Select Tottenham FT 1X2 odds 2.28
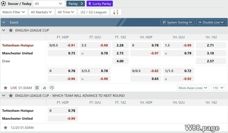Image resolution: width=228 pixels, height=133 pixels. [120, 45]
